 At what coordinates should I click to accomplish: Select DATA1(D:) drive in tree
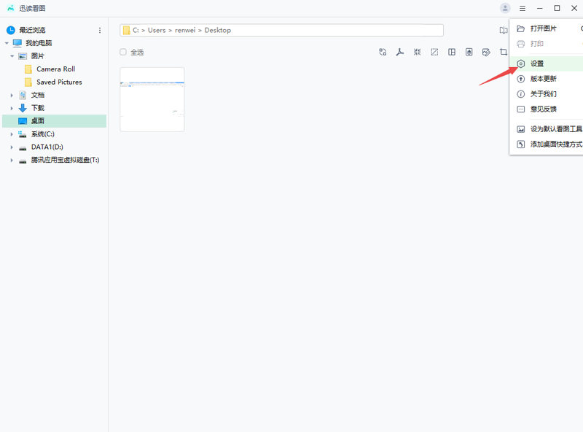pyautogui.click(x=47, y=147)
